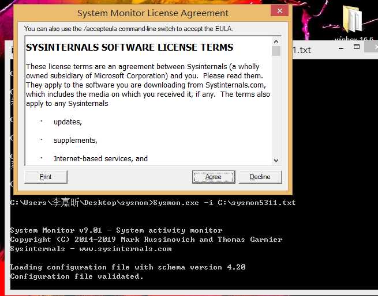This screenshot has height=296, width=378.
Task: Click 'Loading configuration file' line in console
Action: click(128, 267)
